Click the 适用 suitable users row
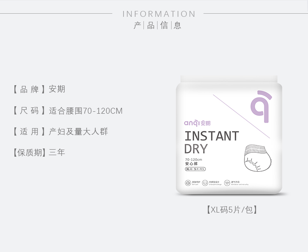Screen dimensions: 308x252 pos(60,132)
